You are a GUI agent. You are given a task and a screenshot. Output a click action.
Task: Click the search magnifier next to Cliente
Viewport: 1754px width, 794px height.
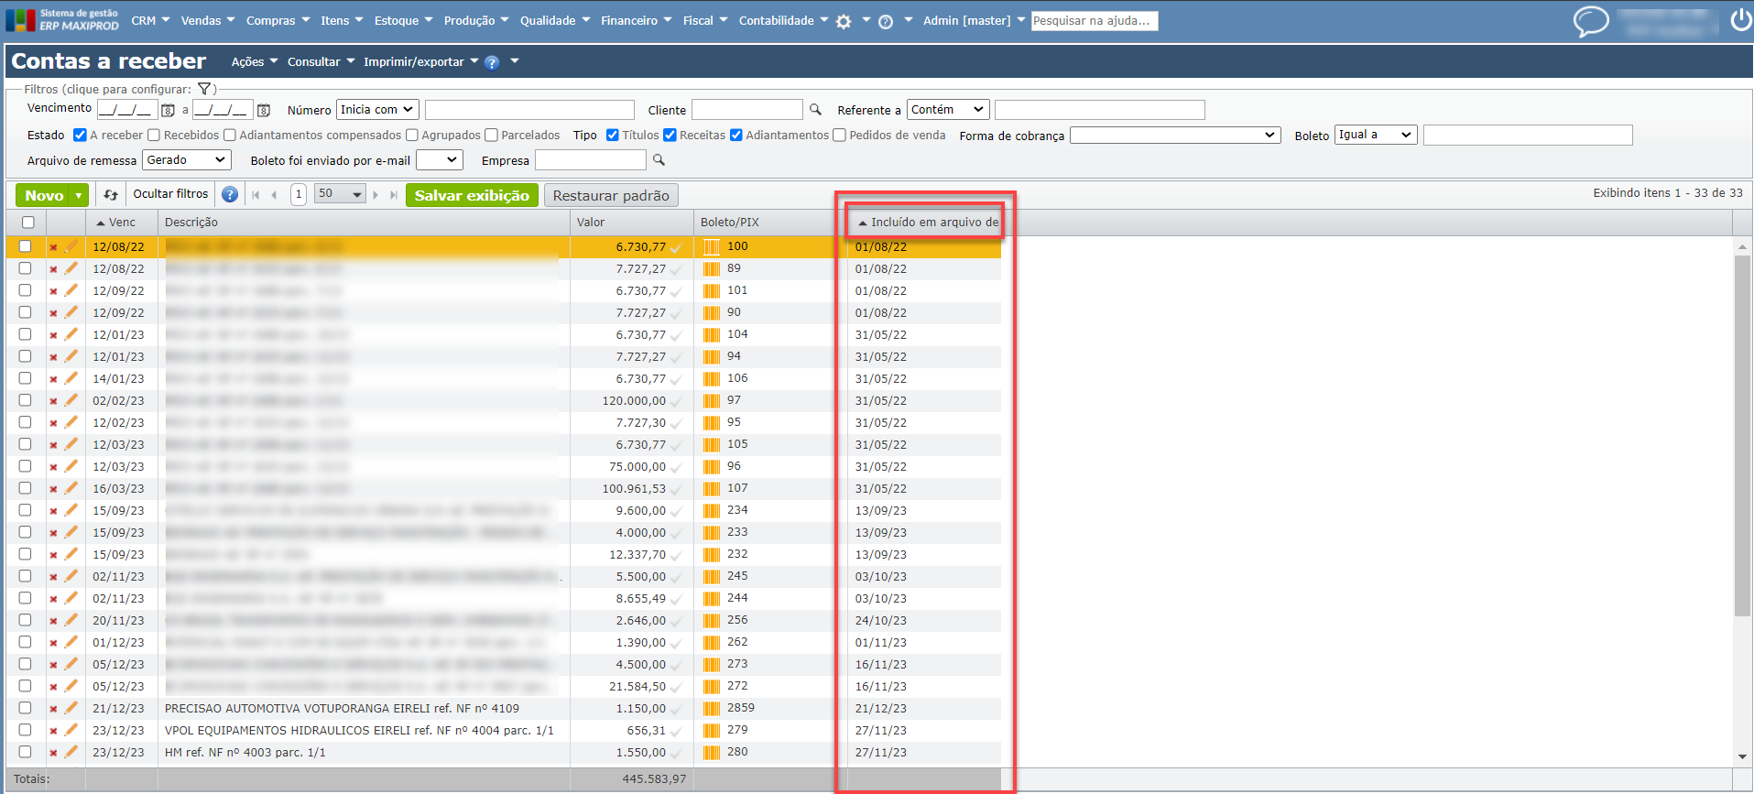point(815,110)
